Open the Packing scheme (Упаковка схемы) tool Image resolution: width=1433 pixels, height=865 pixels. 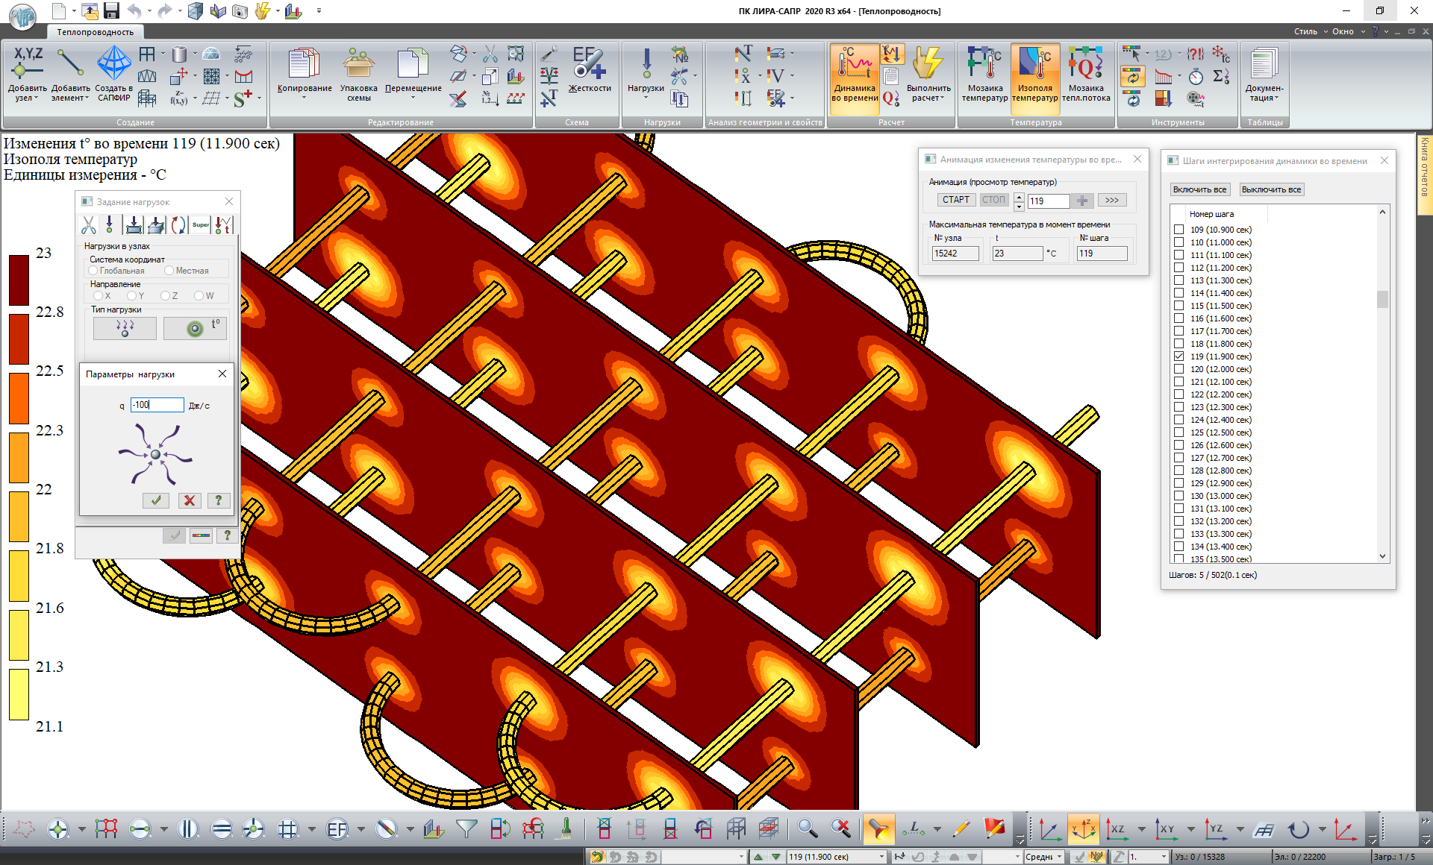coord(358,67)
